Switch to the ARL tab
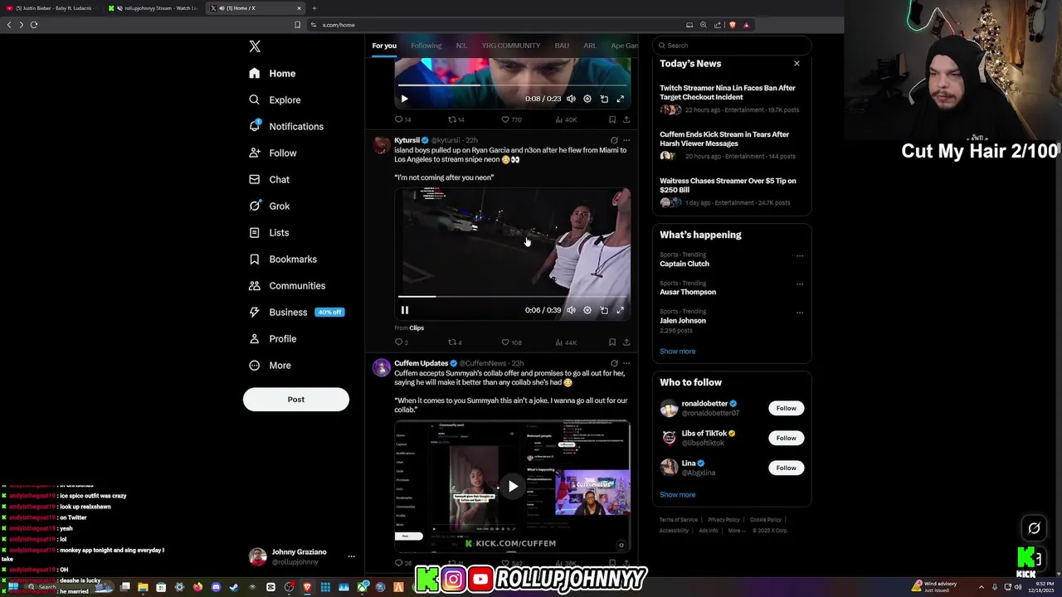Screen dimensions: 1062x597 point(590,46)
